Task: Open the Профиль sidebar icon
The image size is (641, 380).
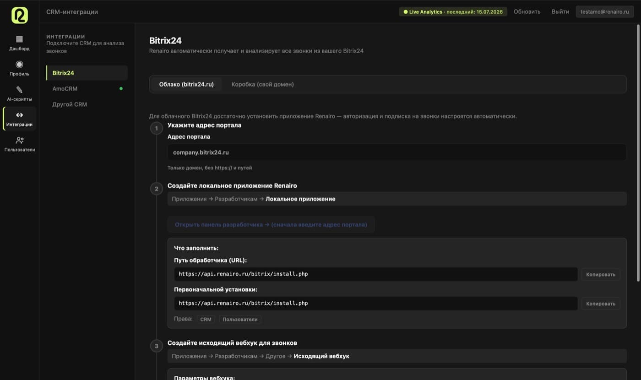Action: [x=19, y=64]
